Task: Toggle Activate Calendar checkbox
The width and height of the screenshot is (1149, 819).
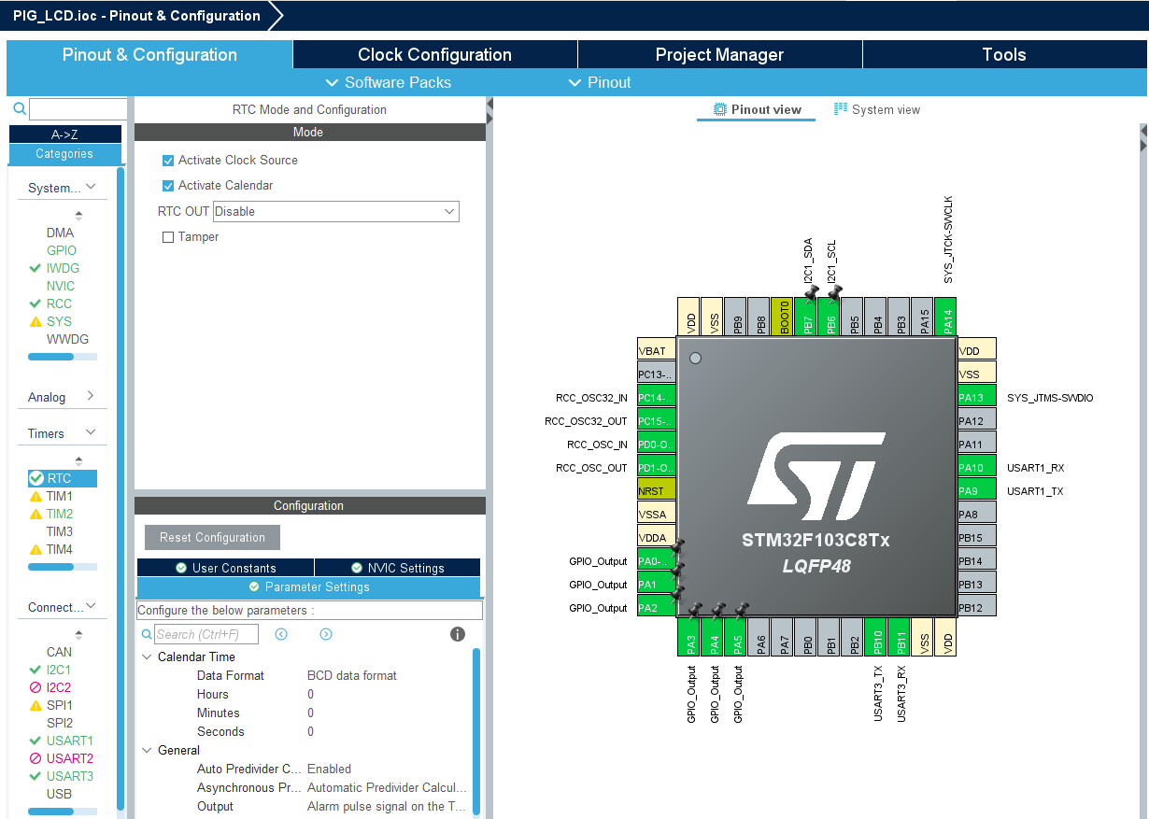Action: (168, 186)
